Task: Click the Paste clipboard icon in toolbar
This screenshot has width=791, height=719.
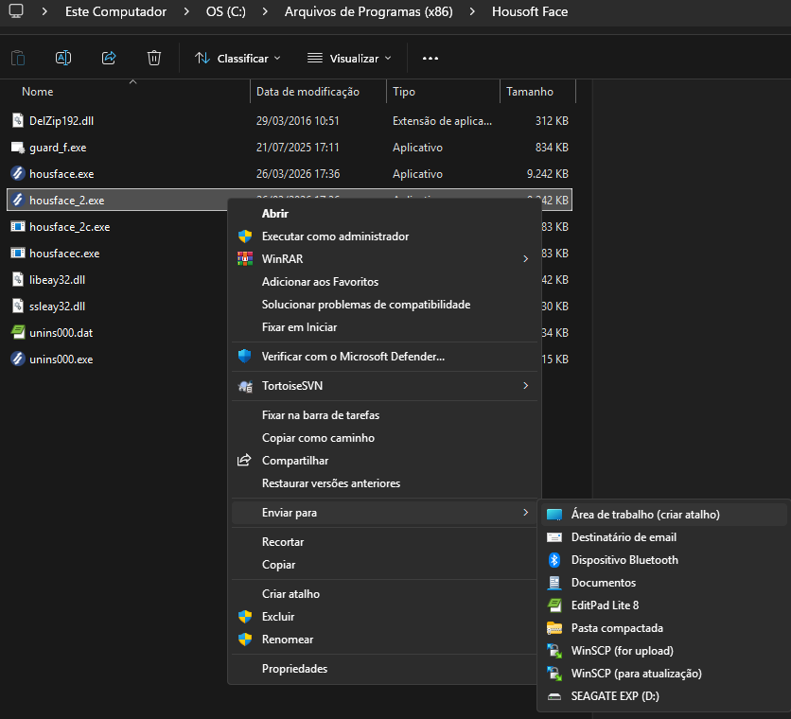Action: point(18,58)
